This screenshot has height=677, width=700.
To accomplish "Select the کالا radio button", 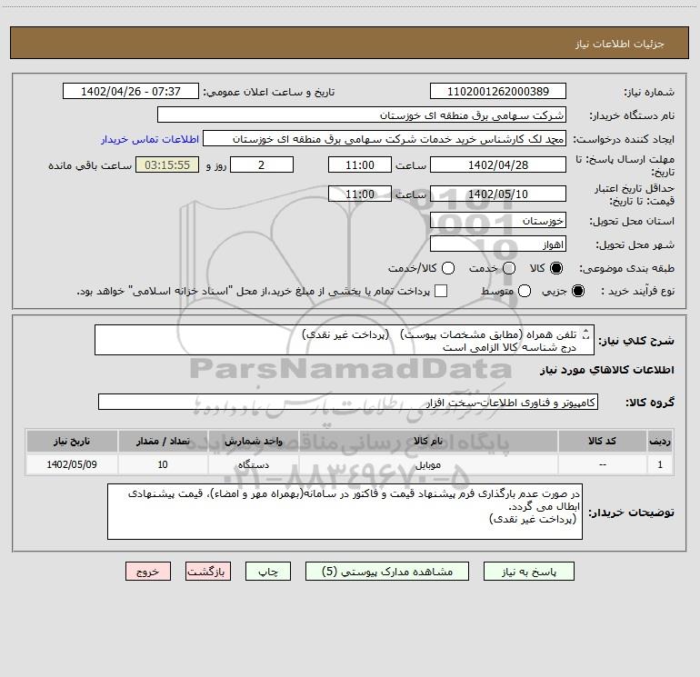I will pos(556,268).
